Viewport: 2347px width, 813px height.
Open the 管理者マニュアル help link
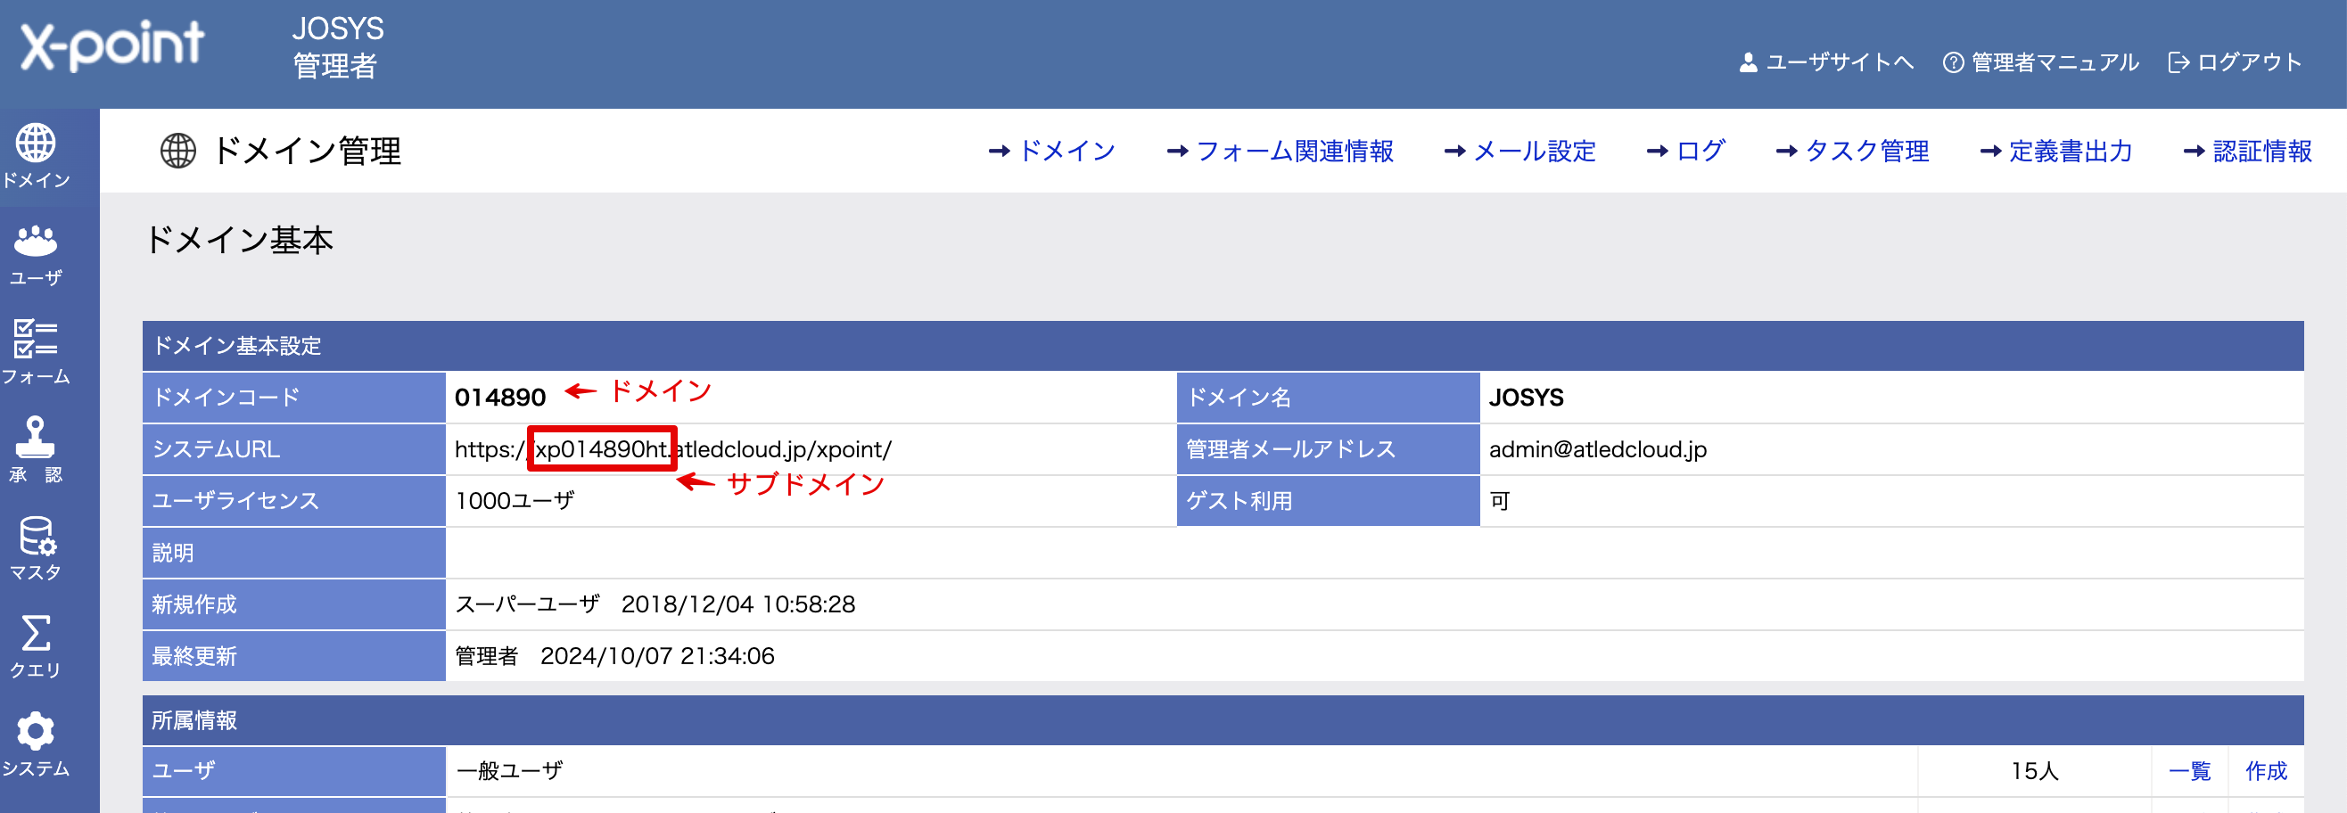click(x=2041, y=62)
